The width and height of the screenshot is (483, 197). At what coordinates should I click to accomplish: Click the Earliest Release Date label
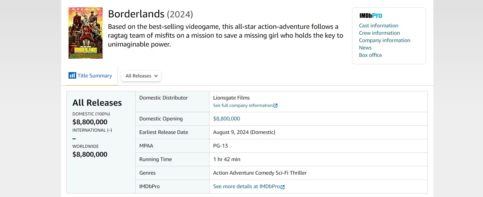coord(164,132)
